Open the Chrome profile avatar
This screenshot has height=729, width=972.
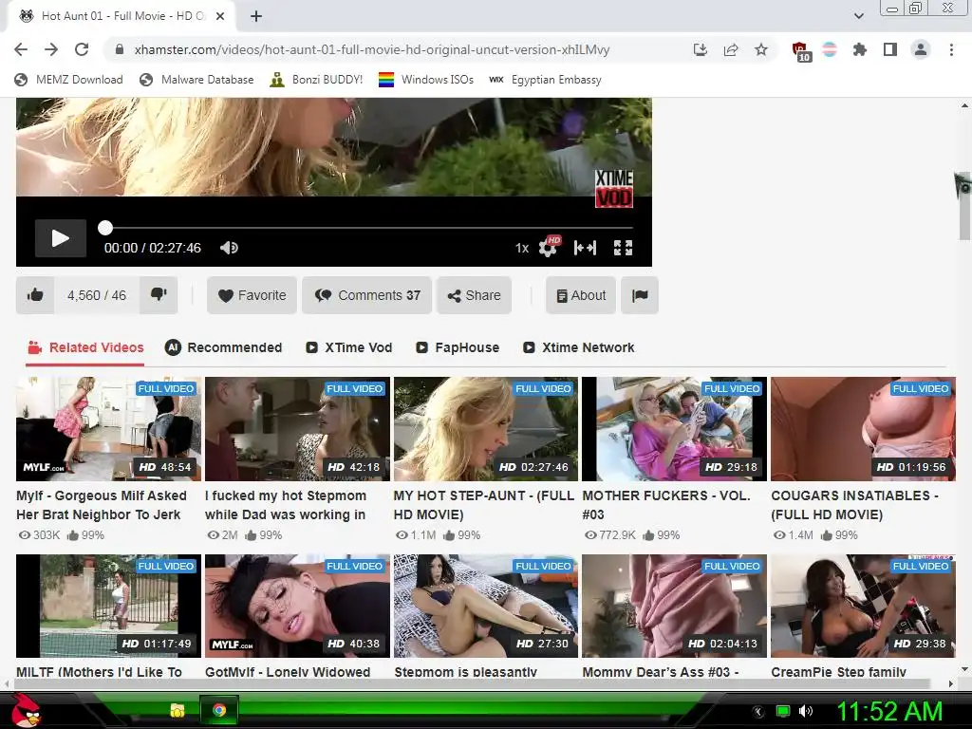pyautogui.click(x=921, y=49)
